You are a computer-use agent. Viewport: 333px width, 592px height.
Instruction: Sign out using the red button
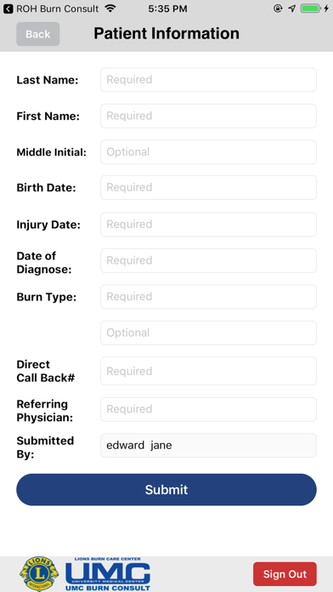pos(285,574)
